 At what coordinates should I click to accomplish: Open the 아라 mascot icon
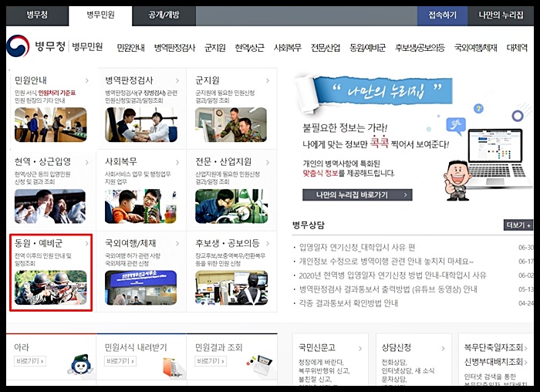tap(80, 364)
